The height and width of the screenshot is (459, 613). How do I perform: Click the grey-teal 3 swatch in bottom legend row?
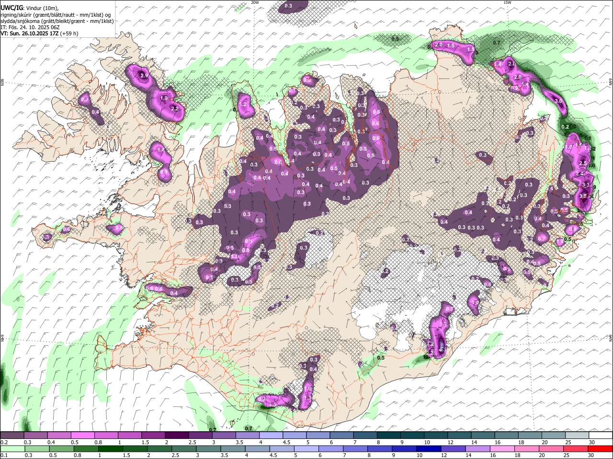(x=208, y=448)
